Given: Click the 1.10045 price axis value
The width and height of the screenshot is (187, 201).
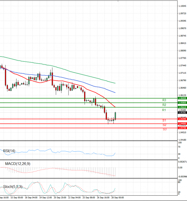Looking at the screenshot, I should click(x=182, y=6).
